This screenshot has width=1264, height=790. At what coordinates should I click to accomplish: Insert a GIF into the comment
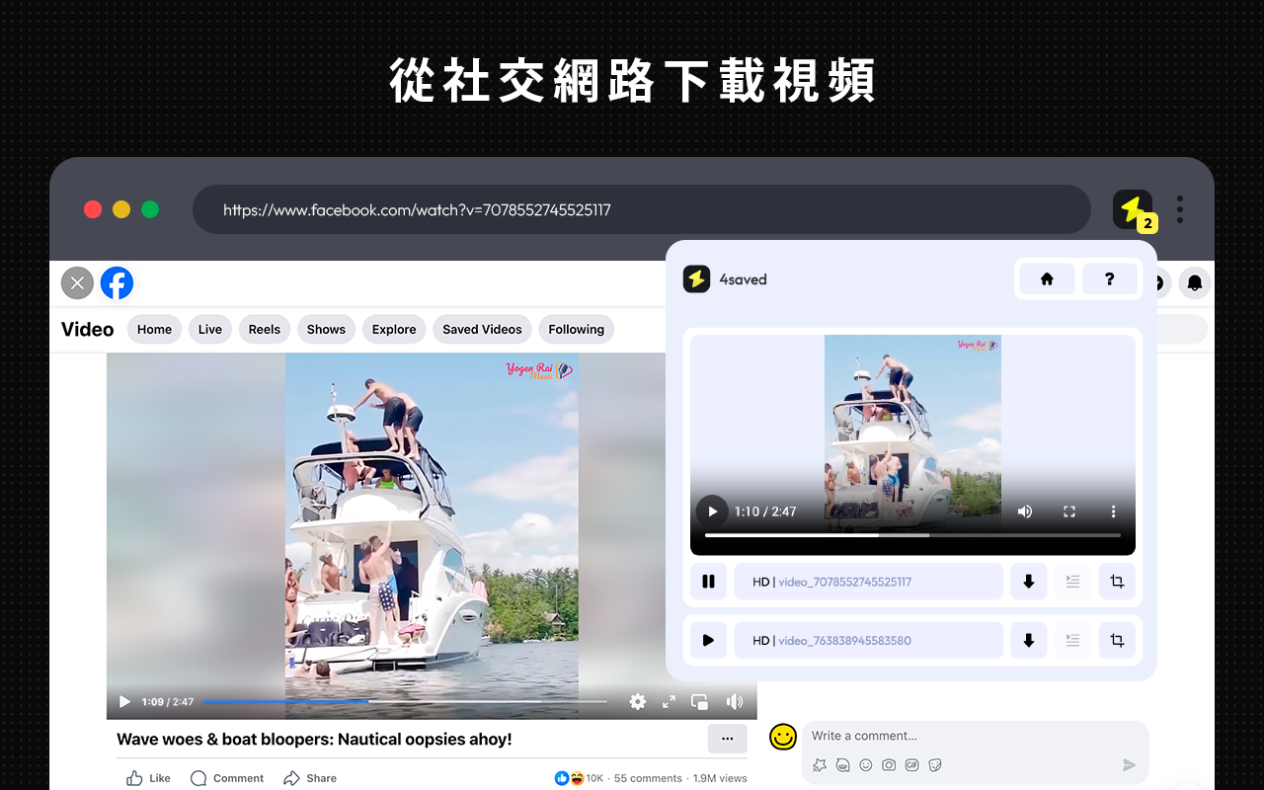pyautogui.click(x=912, y=764)
